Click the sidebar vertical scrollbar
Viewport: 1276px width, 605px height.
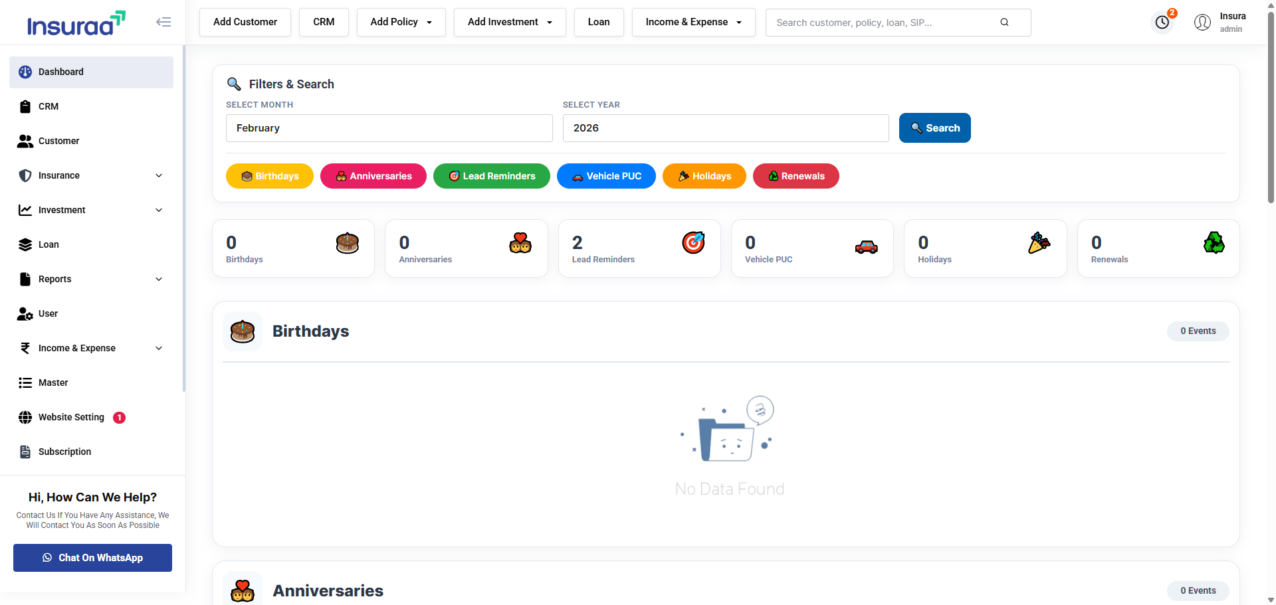pyautogui.click(x=183, y=219)
